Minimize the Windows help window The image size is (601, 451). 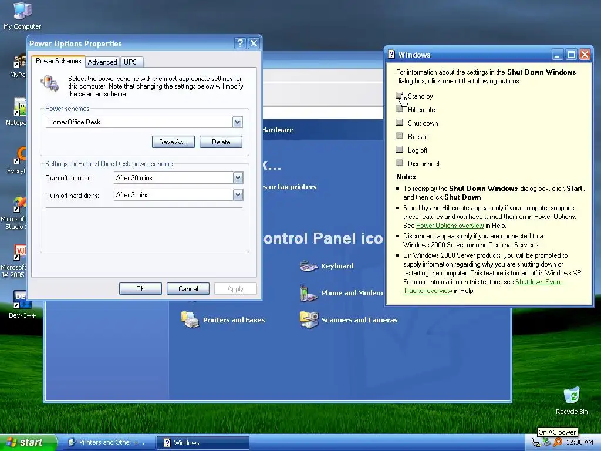click(558, 55)
